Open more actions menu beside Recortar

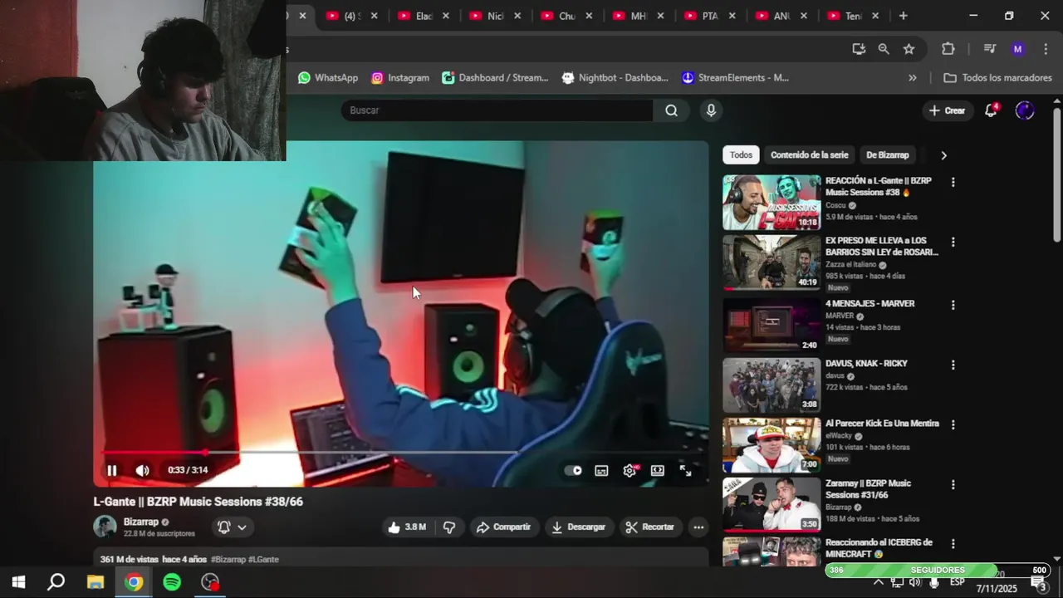click(698, 527)
